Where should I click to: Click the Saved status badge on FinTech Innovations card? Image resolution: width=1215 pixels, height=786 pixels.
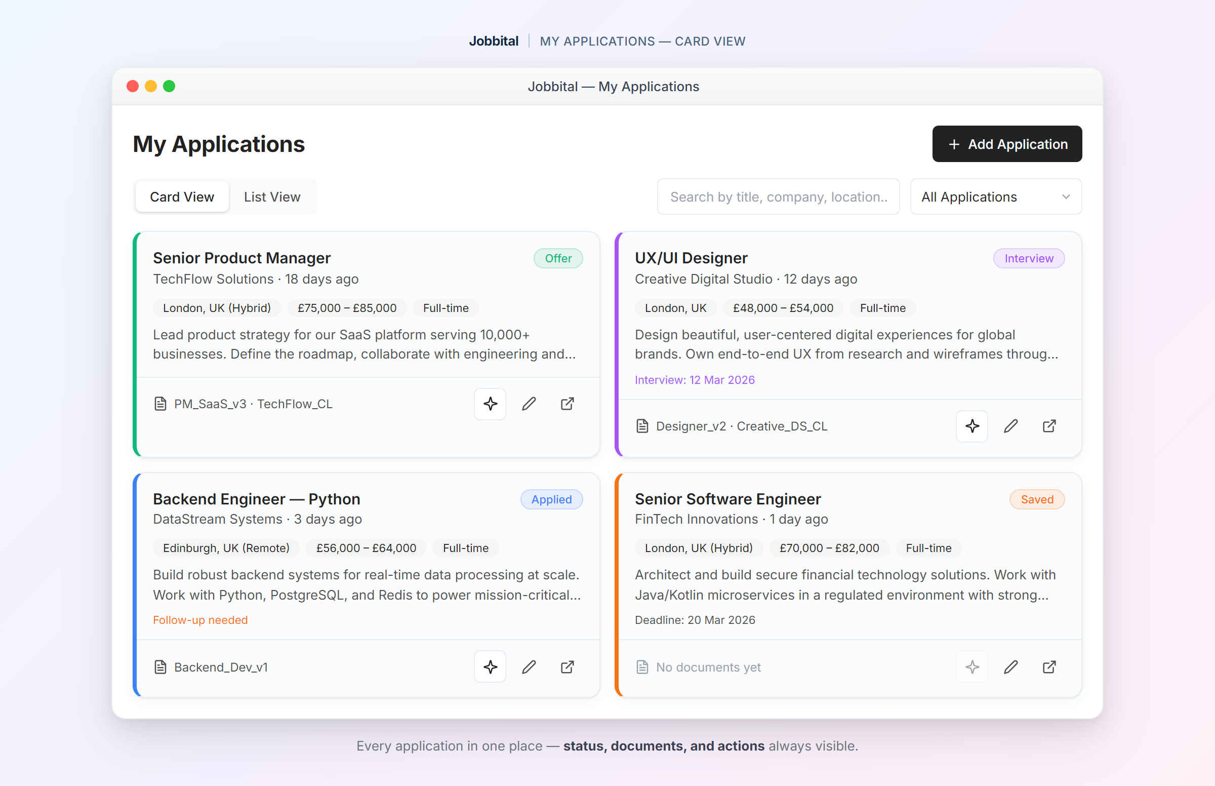pos(1037,499)
